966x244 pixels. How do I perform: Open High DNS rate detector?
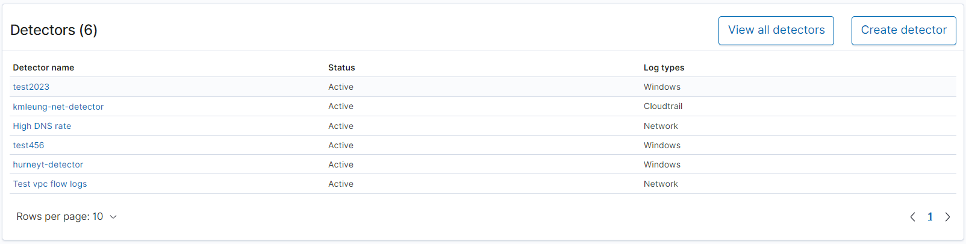tap(42, 126)
